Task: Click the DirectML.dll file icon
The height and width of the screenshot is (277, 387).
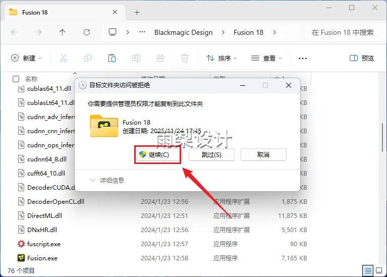Action: (x=21, y=216)
